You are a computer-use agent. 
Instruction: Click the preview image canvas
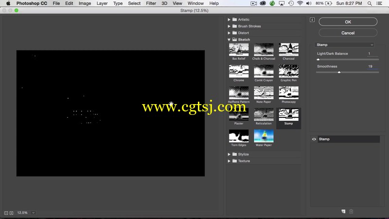tap(111, 113)
